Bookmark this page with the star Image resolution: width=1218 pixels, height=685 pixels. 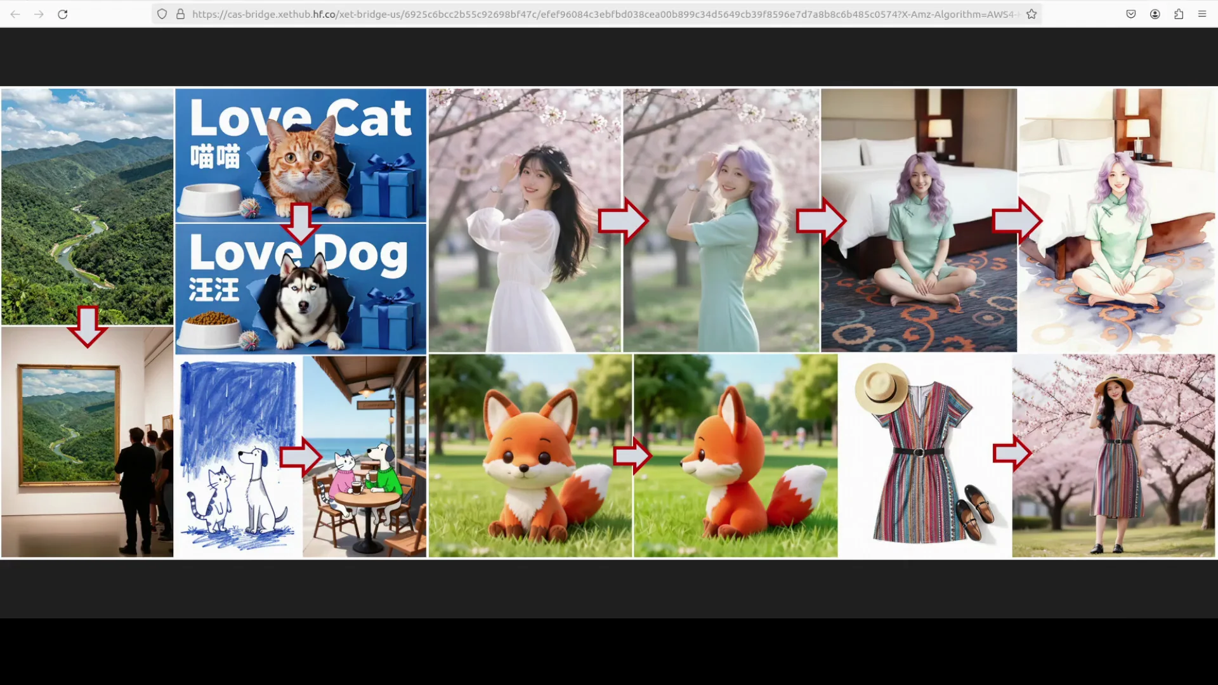(x=1031, y=14)
